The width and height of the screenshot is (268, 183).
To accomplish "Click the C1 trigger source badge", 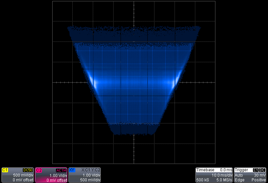I will tap(256, 170).
